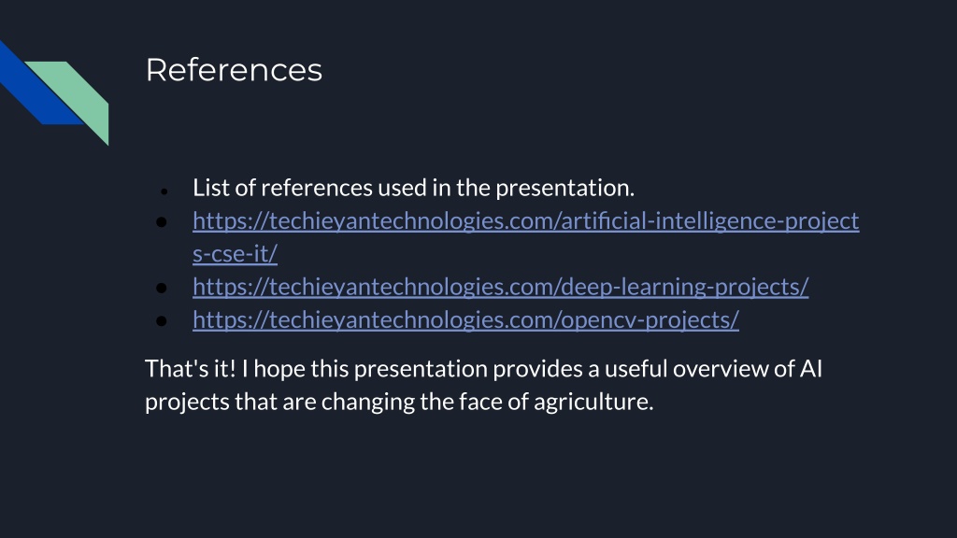Screen dimensions: 957x538
Task: Click the phrase "That's it!" in the closing paragraph
Action: point(190,368)
